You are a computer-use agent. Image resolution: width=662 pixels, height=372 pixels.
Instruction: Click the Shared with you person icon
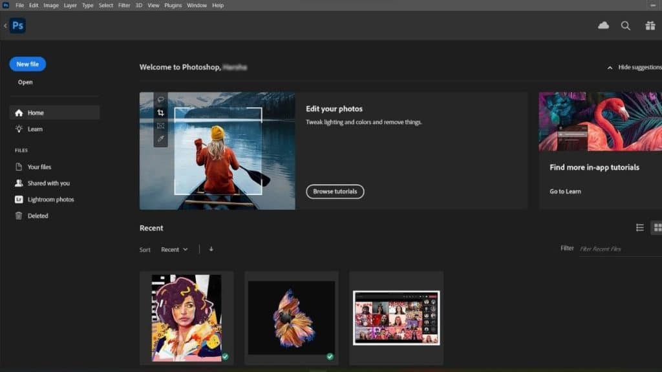(x=19, y=183)
